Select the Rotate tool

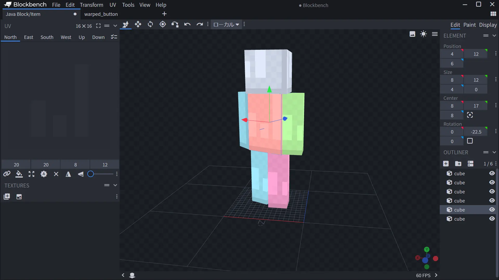pyautogui.click(x=150, y=24)
